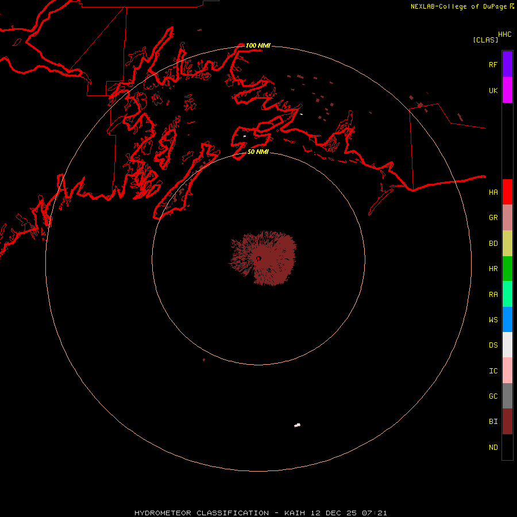Click the [CLAS] units label
The image size is (517, 517).
click(485, 40)
